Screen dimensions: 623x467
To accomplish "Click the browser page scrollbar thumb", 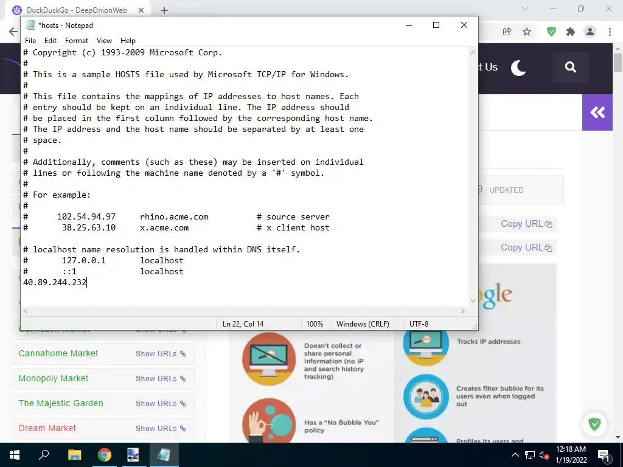I will pyautogui.click(x=618, y=63).
